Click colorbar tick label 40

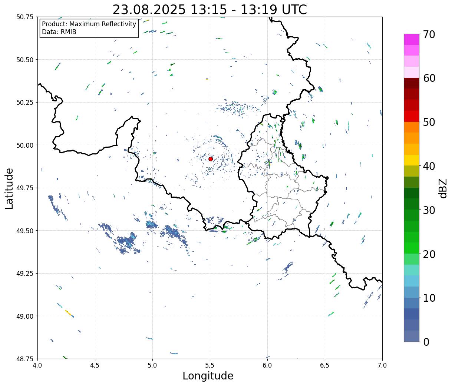pos(429,166)
